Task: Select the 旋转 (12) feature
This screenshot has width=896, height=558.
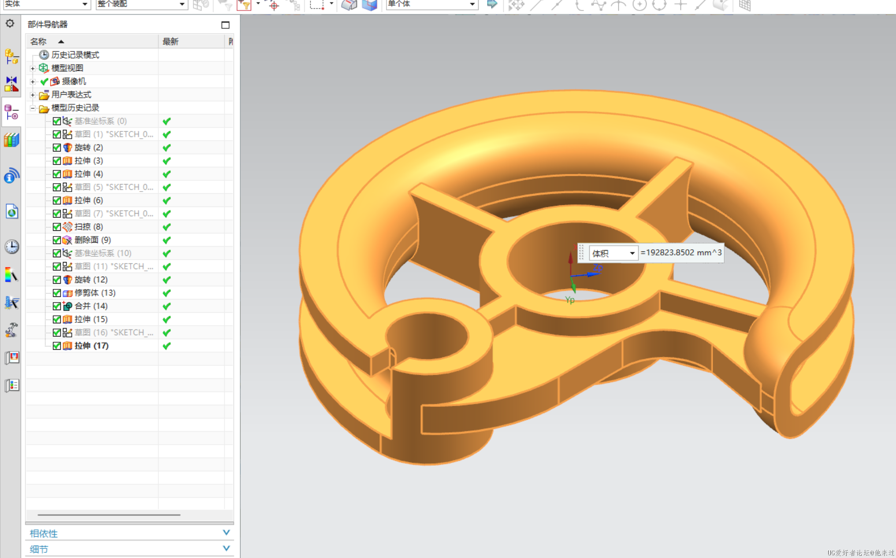Action: pyautogui.click(x=91, y=280)
